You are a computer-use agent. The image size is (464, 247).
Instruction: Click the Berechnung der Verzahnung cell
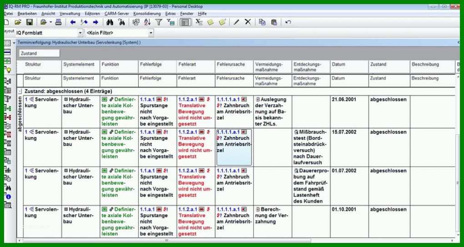coord(272,222)
